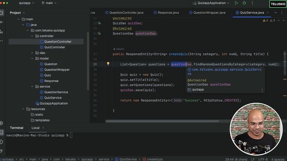Open the main branch dropdown
287x161 pixels.
tap(49, 3)
